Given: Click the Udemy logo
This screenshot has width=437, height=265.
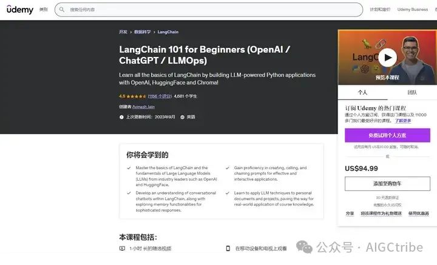Looking at the screenshot, I should 20,10.
